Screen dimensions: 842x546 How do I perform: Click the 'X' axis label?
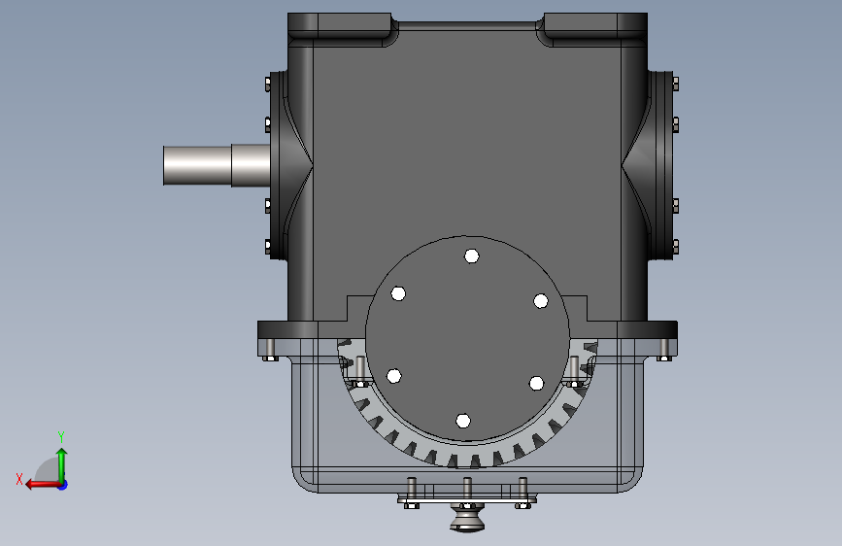(19, 479)
